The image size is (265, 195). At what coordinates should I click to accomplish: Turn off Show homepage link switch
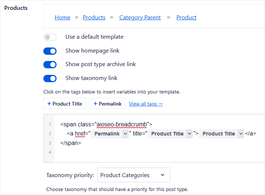tap(50, 51)
